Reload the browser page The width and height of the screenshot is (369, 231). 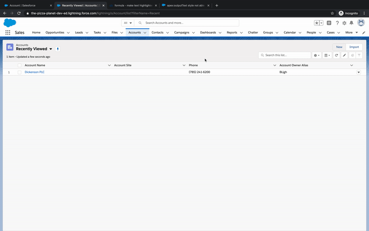19,13
